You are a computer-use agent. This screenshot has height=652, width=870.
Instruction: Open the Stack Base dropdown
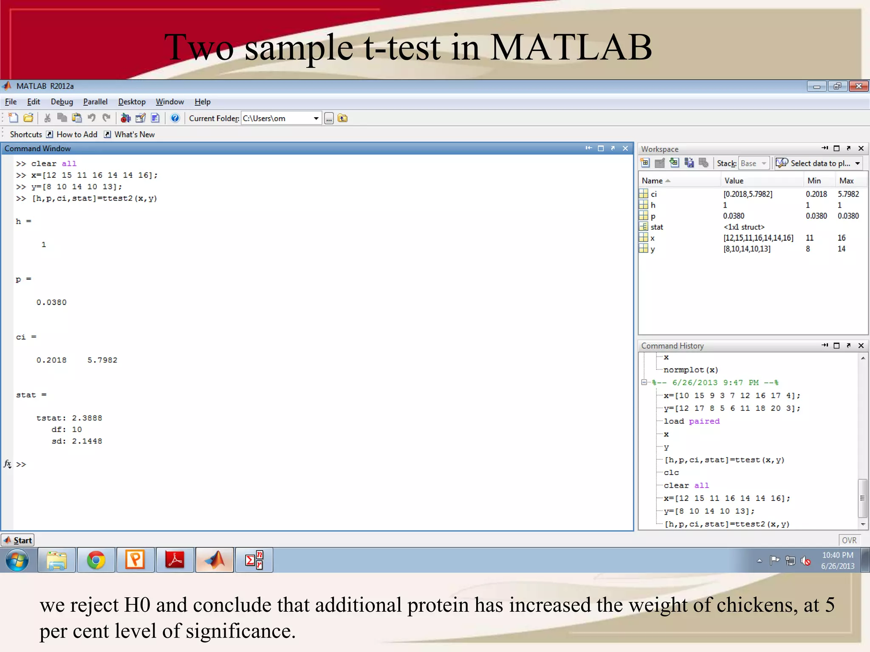754,163
